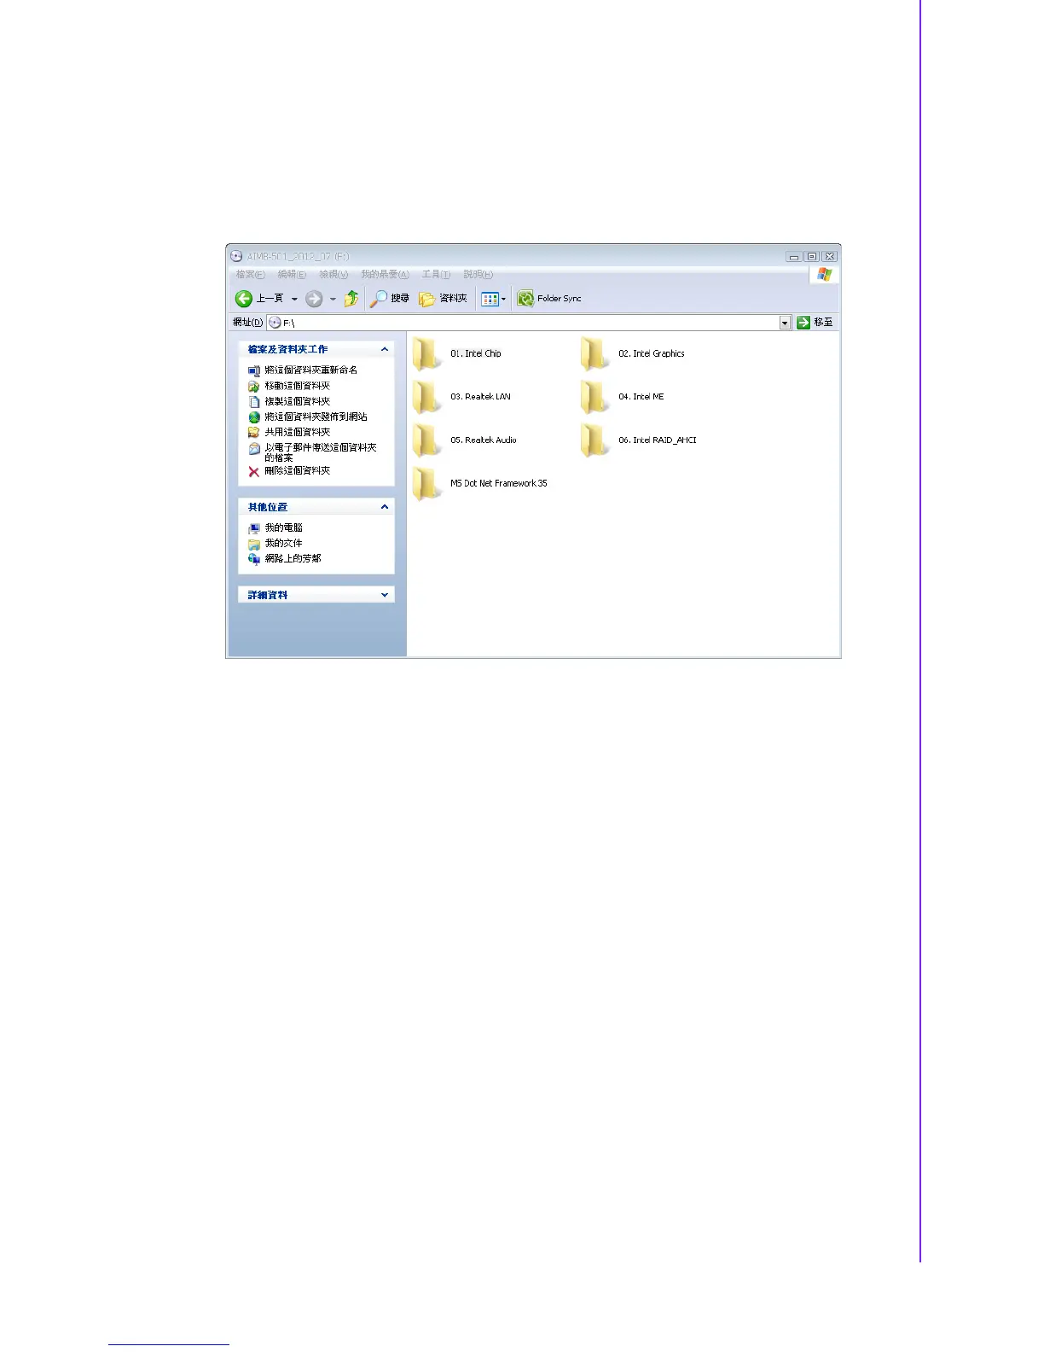The image size is (1044, 1352).
Task: Go up one folder level
Action: [351, 299]
